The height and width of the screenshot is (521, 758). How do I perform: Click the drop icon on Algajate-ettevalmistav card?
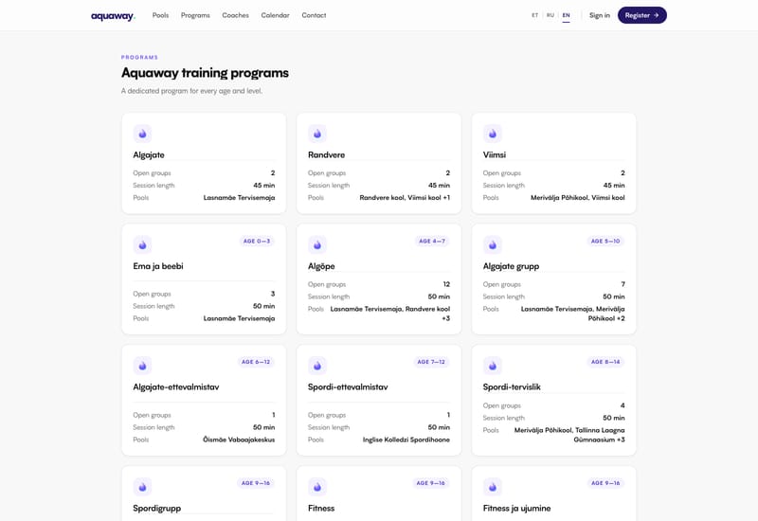pyautogui.click(x=143, y=366)
